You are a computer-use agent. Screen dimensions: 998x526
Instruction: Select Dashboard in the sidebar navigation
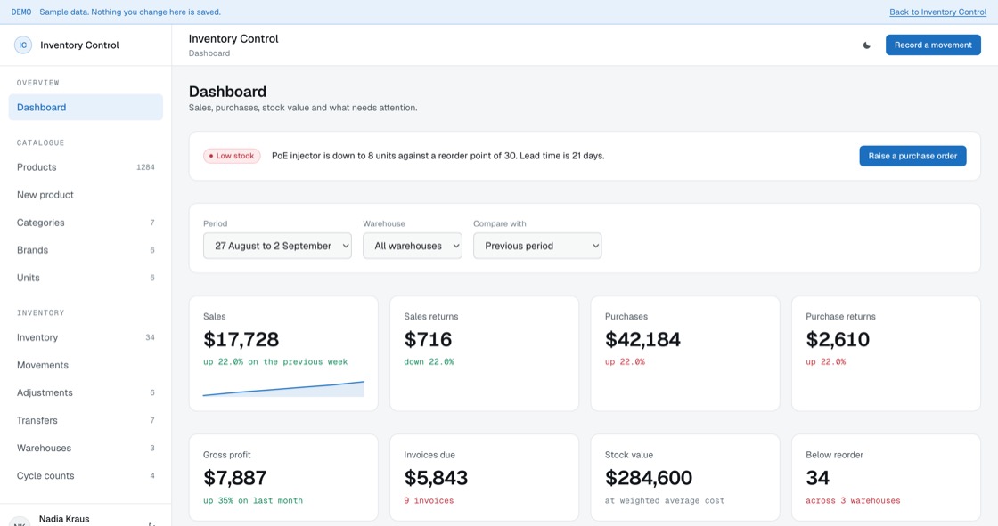pos(86,108)
